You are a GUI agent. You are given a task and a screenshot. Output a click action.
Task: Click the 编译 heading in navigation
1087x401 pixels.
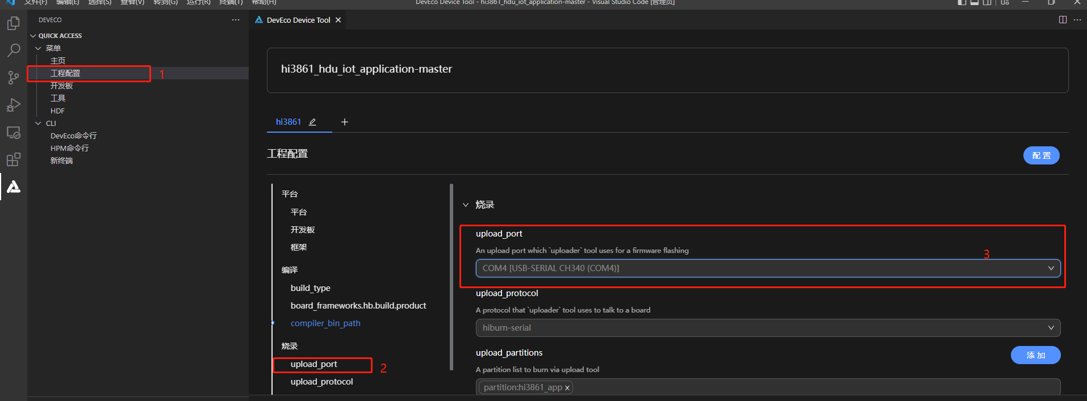click(x=290, y=270)
